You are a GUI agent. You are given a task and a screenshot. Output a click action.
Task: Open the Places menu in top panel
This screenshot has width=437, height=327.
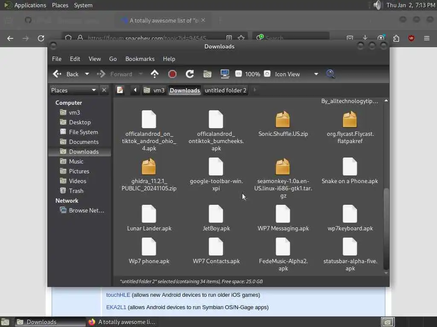[x=60, y=5]
